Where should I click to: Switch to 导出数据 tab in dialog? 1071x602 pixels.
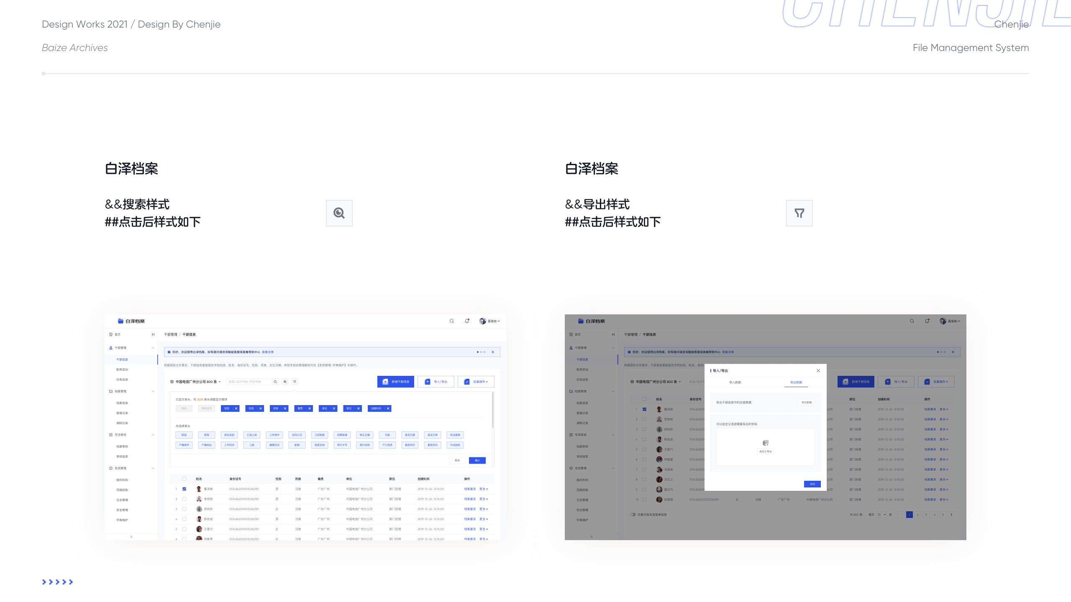(796, 383)
